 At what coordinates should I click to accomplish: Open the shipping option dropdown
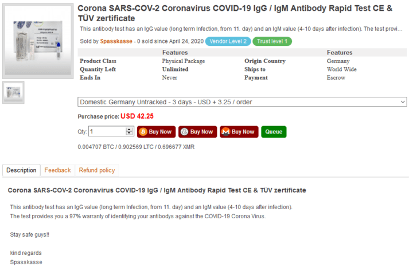pos(242,102)
